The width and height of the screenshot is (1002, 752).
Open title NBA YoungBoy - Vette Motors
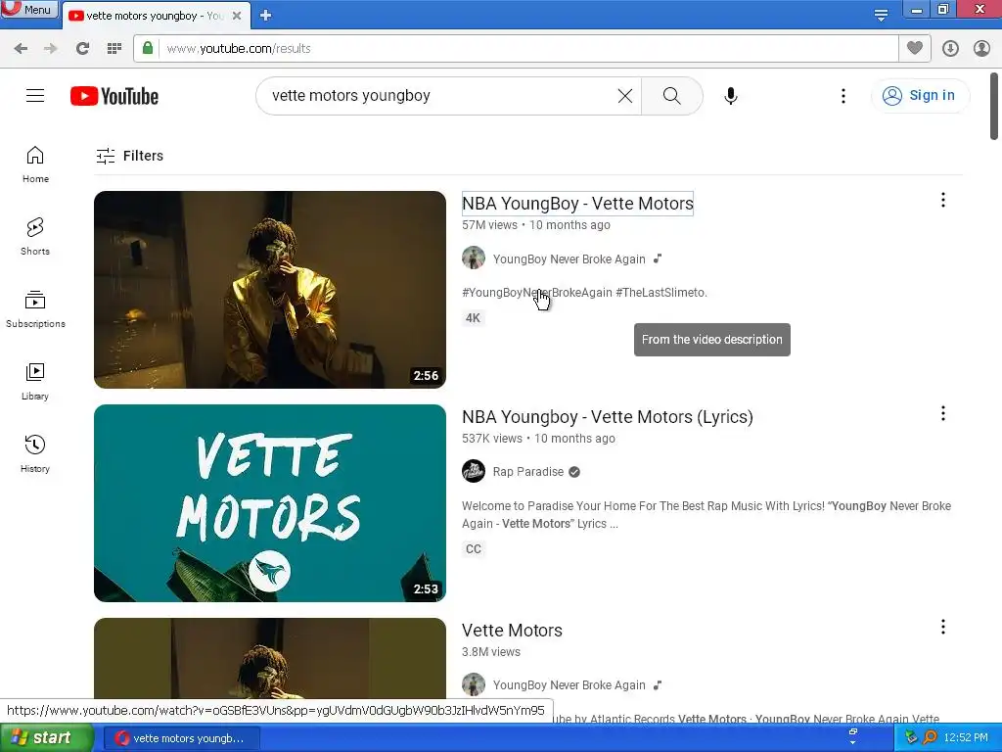click(577, 204)
